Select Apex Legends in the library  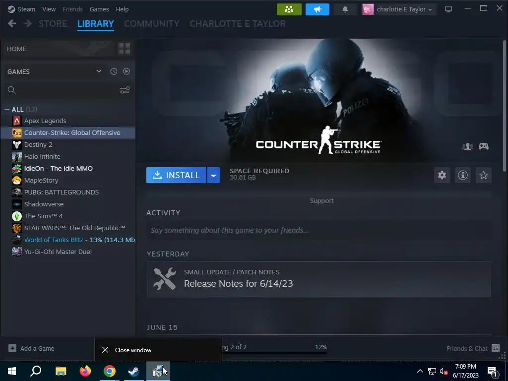tap(68, 121)
